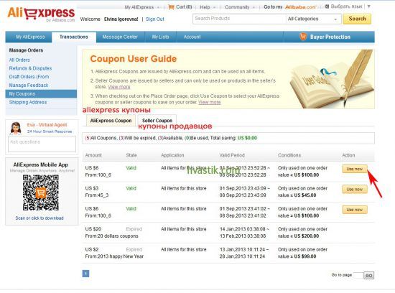Click the Sign Out link
This screenshot has height=293, width=395.
(x=154, y=19)
